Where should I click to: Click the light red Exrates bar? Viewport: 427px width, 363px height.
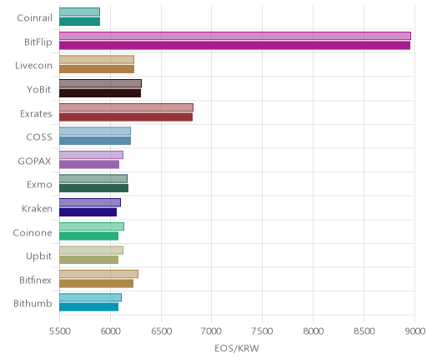click(126, 107)
